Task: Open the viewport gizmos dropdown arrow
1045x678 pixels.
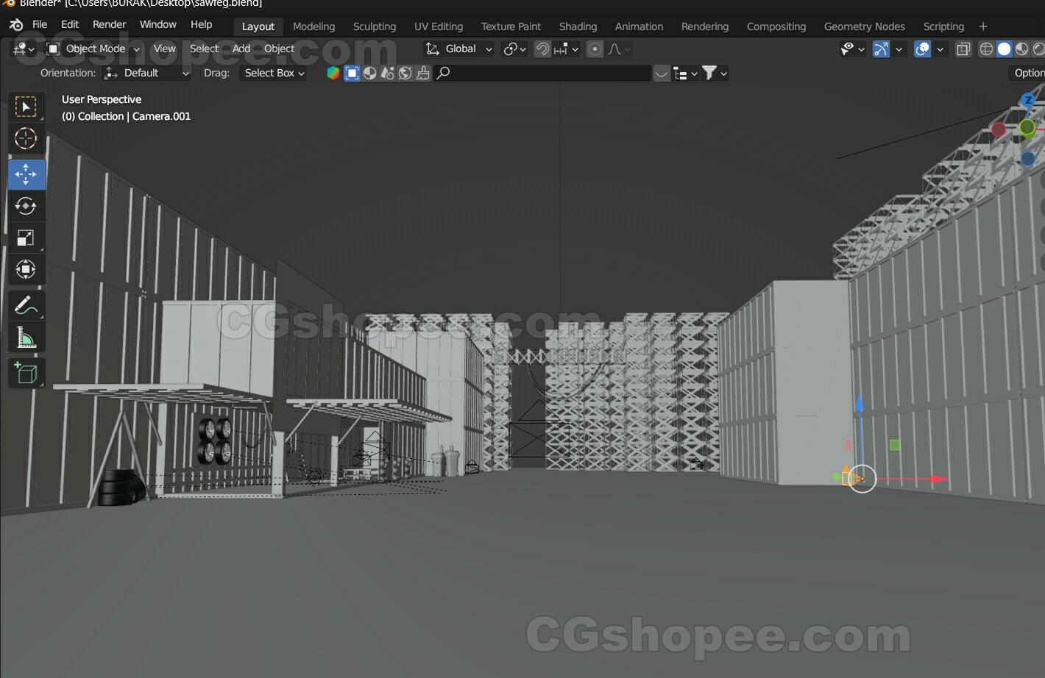Action: point(899,49)
